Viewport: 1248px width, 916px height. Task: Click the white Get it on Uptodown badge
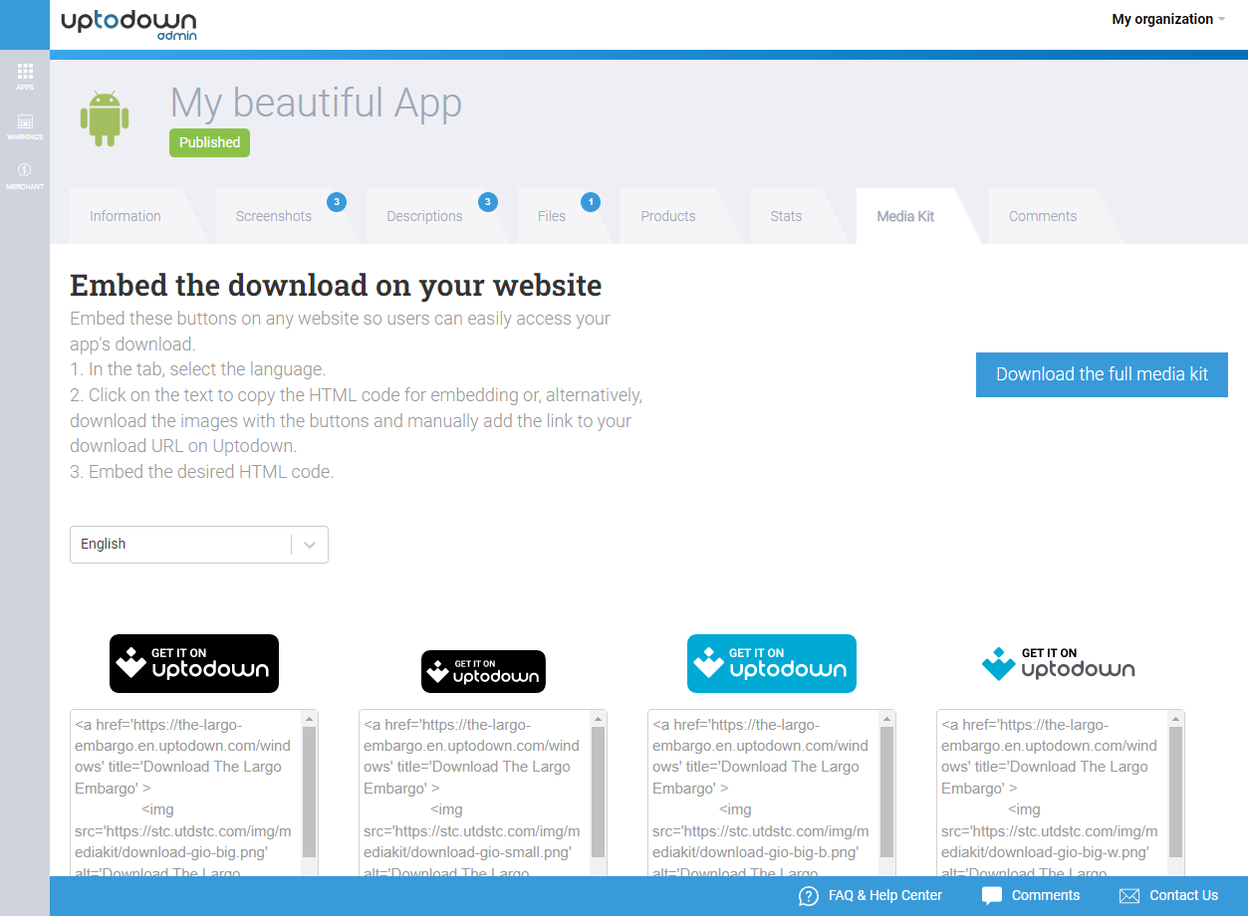(1059, 663)
